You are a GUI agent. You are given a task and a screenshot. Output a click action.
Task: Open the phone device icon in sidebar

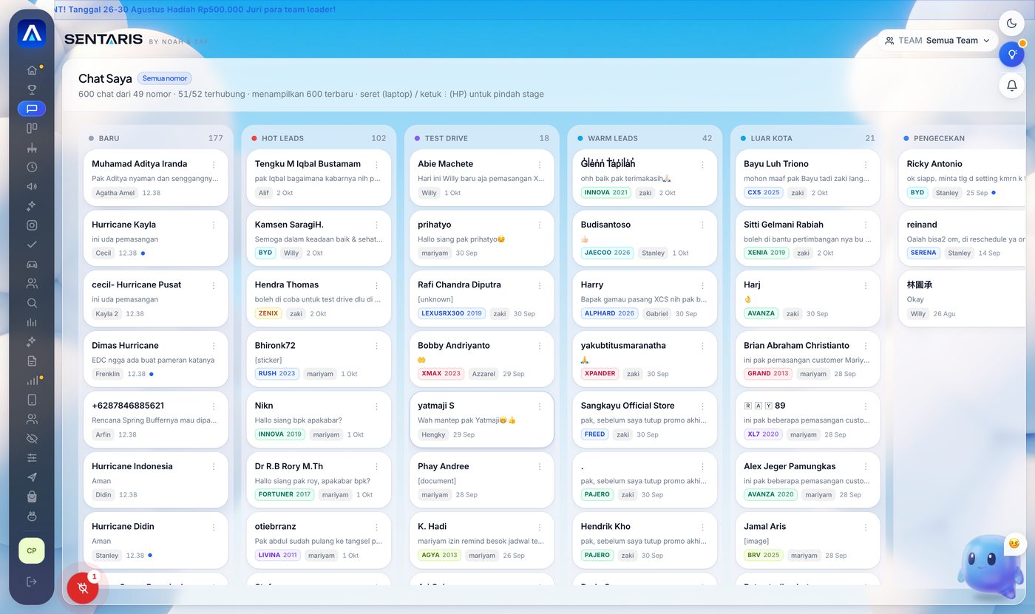[x=32, y=400]
